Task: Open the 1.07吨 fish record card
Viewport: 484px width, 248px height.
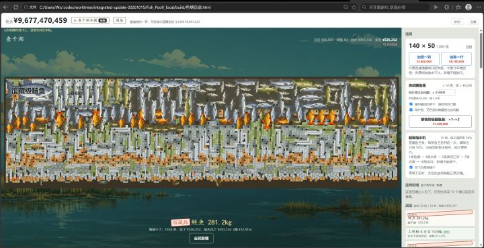Action: pos(440,233)
